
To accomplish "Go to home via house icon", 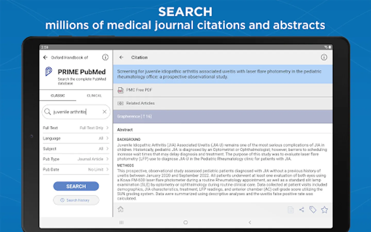I will (x=121, y=209).
